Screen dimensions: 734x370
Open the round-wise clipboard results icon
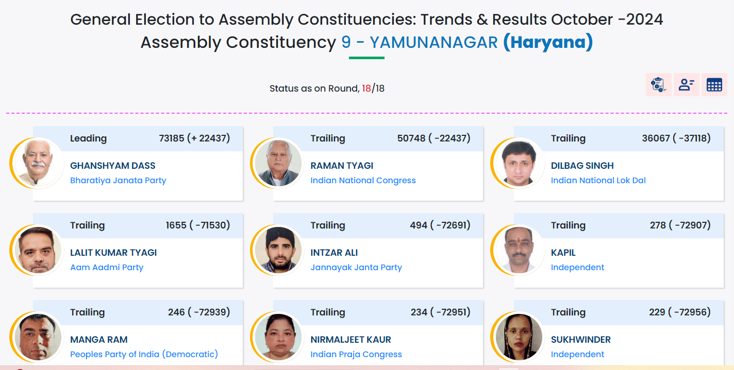(x=658, y=85)
